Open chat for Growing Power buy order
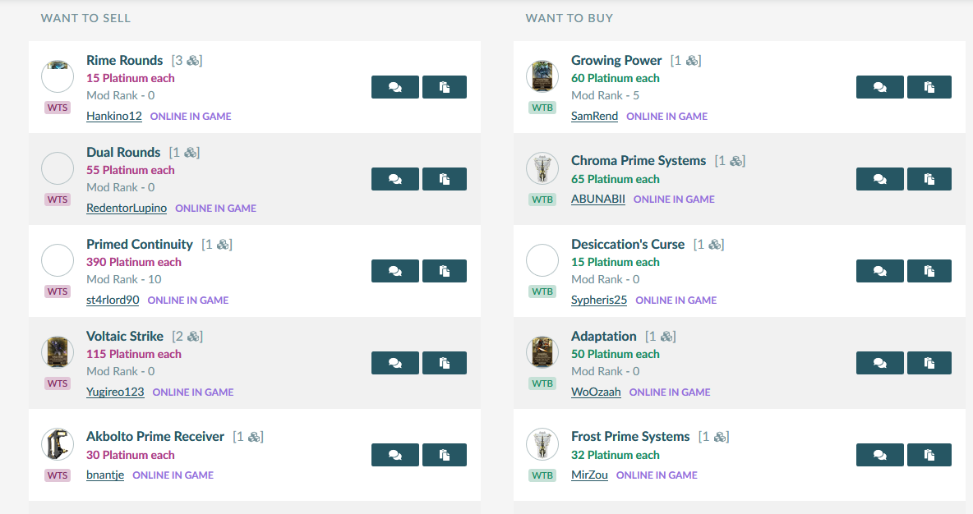The image size is (973, 514). [x=880, y=87]
